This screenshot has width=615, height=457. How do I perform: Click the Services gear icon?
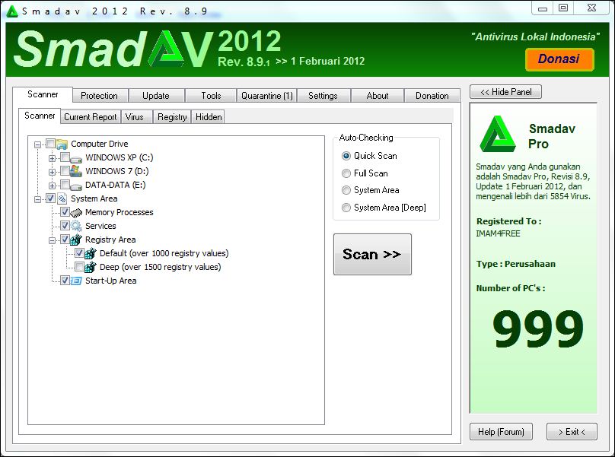point(76,226)
